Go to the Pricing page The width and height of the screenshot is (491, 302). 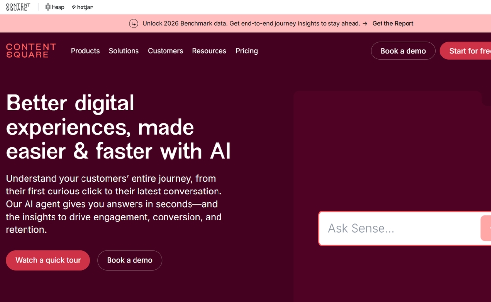click(246, 51)
